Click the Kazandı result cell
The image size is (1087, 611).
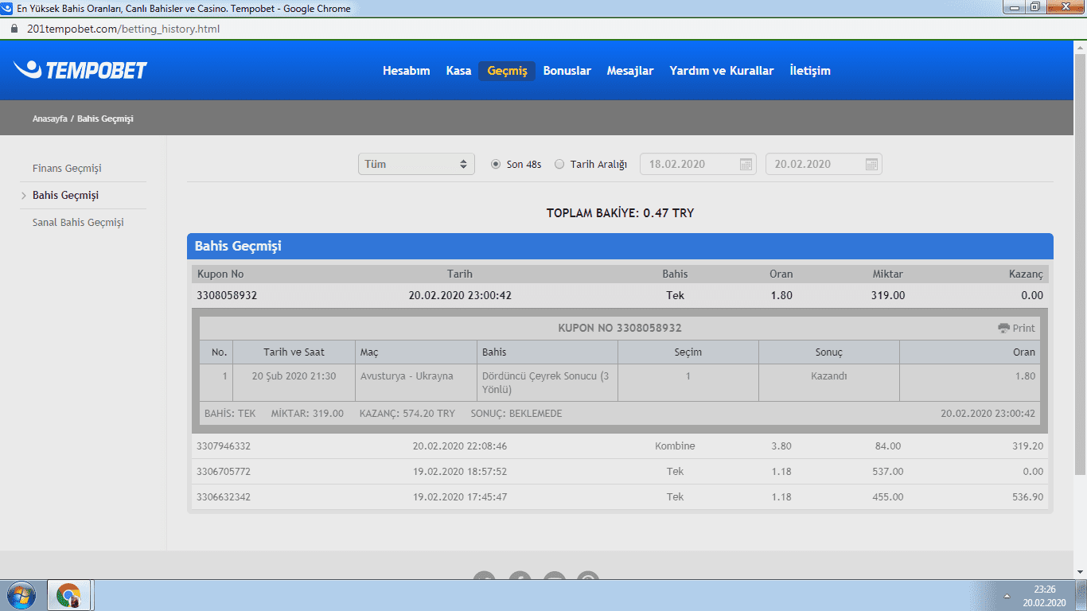(x=829, y=383)
